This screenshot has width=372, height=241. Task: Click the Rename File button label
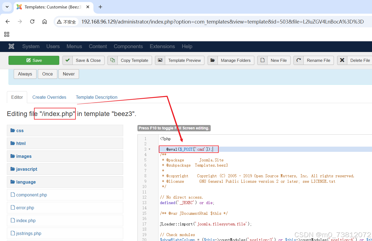pos(319,60)
